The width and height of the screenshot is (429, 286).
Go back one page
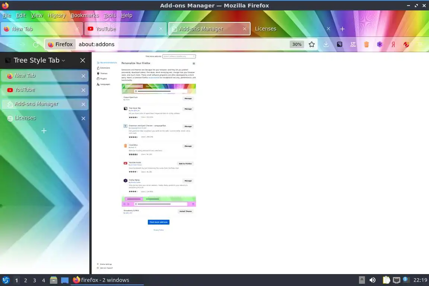[9, 44]
